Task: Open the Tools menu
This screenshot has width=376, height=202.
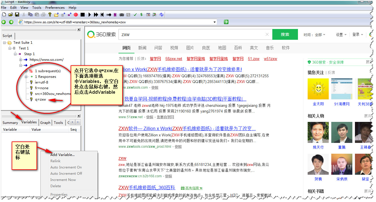Action: 37,8
